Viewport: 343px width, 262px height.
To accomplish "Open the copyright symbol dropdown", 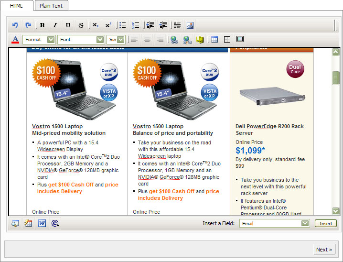I will tap(55, 223).
